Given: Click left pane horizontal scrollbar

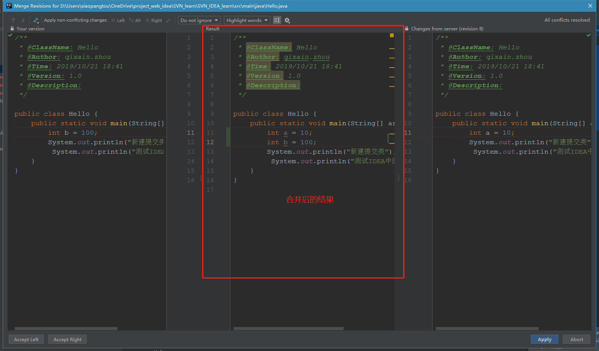Looking at the screenshot, I should pos(66,329).
